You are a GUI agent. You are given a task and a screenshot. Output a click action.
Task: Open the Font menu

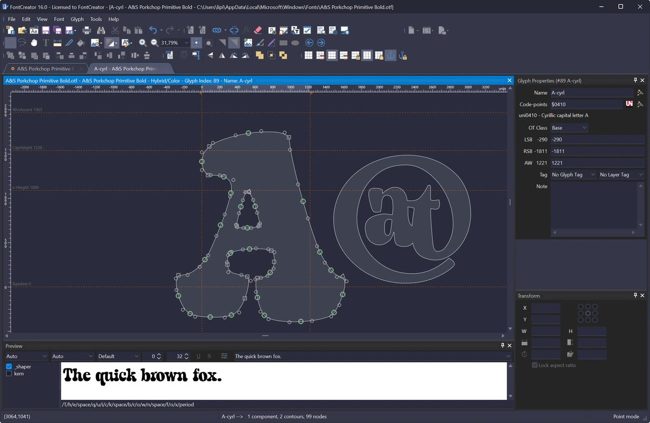click(59, 19)
